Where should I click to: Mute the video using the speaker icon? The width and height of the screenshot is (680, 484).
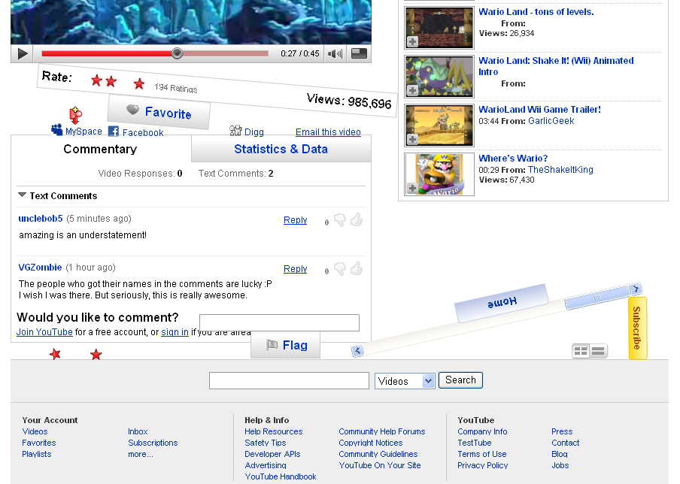pyautogui.click(x=335, y=53)
